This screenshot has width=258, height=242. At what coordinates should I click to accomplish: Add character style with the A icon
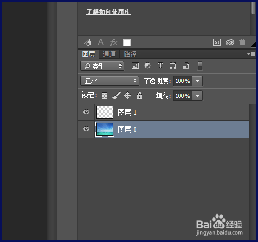pyautogui.click(x=100, y=42)
